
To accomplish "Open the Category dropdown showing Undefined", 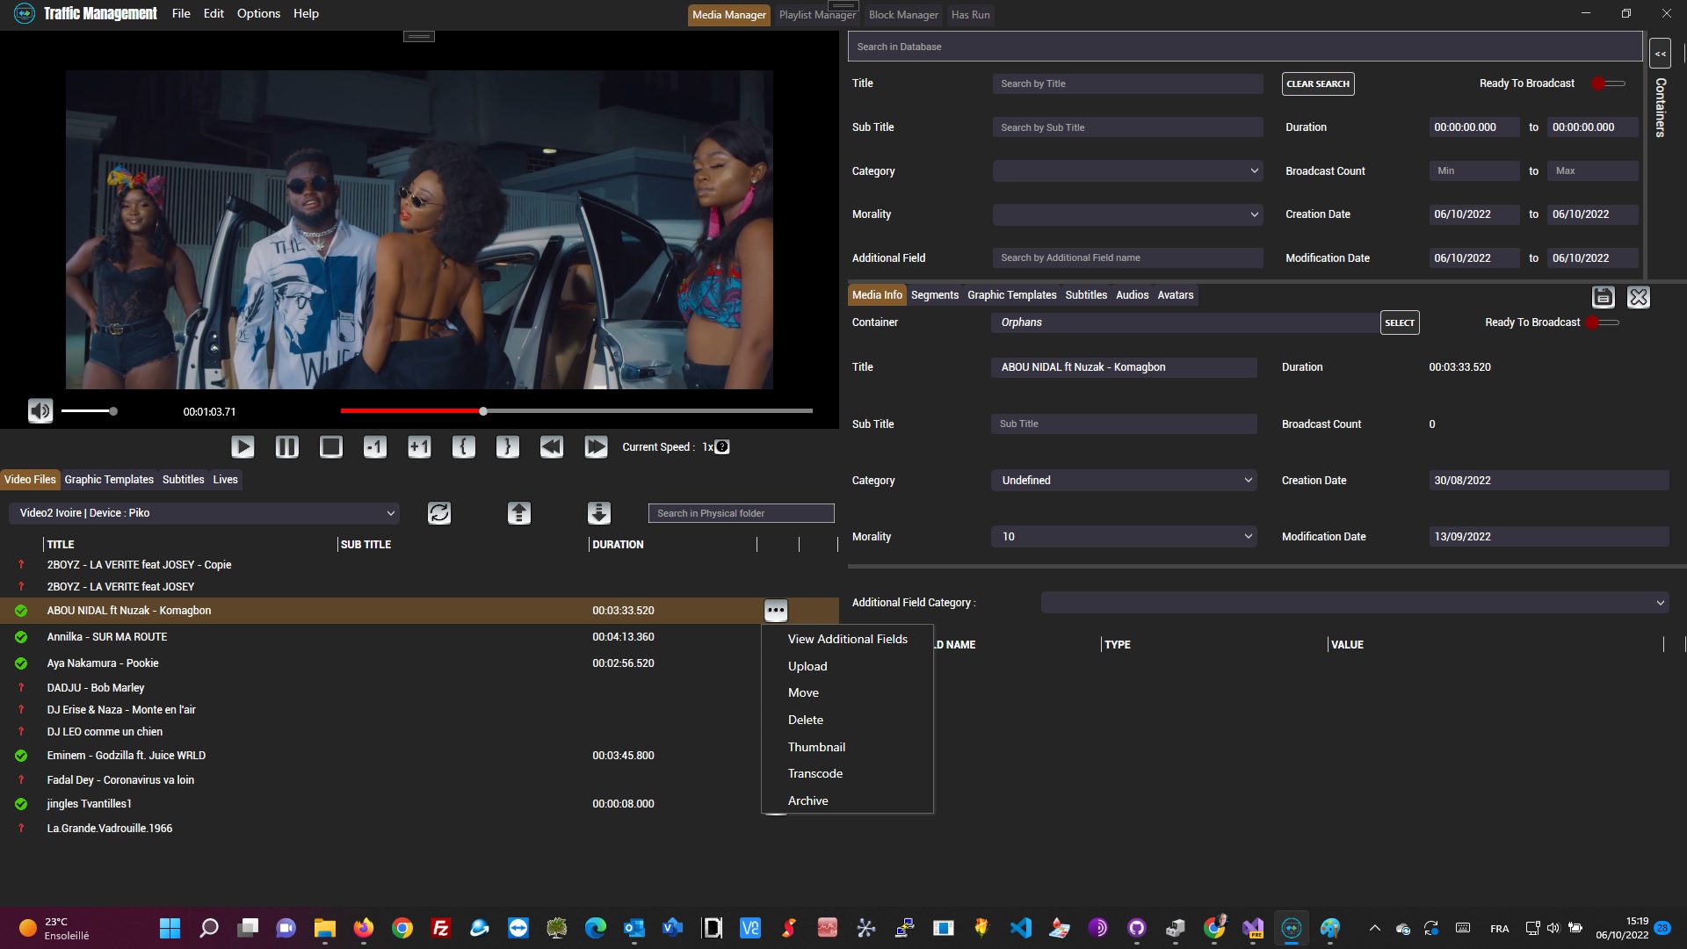I will [x=1124, y=481].
